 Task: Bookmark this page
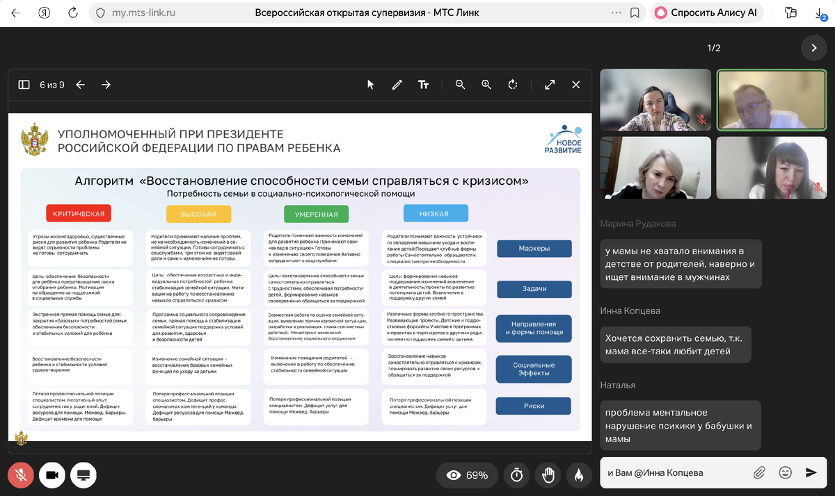tap(635, 13)
